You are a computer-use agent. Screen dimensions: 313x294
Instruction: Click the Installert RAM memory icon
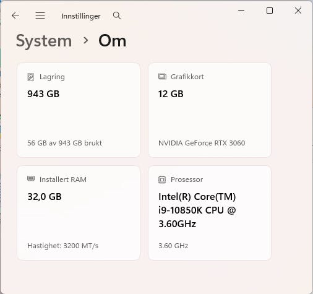tap(31, 178)
